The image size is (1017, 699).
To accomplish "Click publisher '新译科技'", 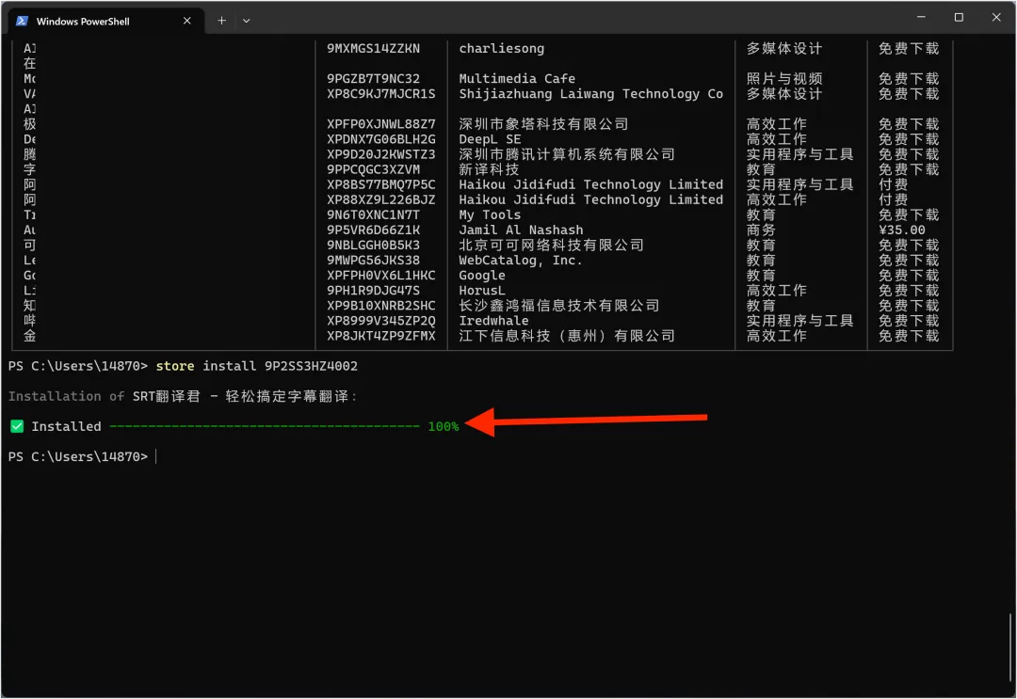I will click(489, 169).
